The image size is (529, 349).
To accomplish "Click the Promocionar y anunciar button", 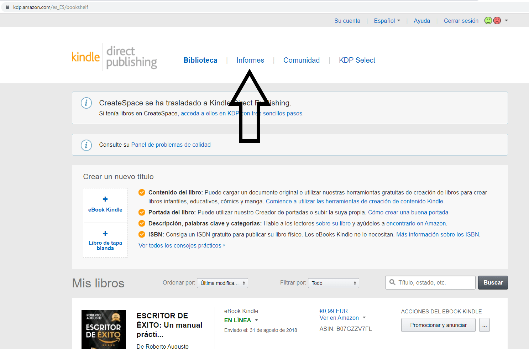I will tap(438, 325).
